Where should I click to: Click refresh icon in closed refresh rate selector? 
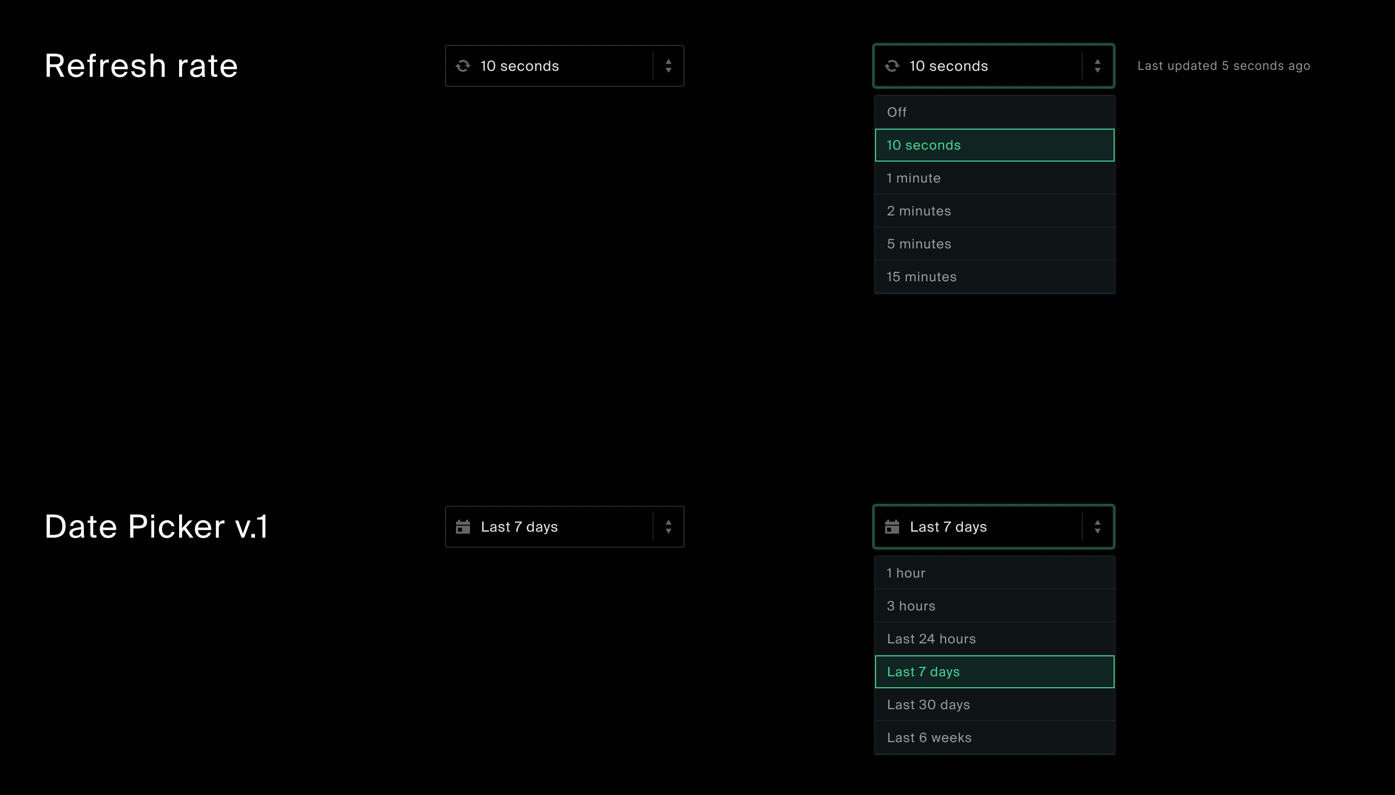click(x=463, y=66)
